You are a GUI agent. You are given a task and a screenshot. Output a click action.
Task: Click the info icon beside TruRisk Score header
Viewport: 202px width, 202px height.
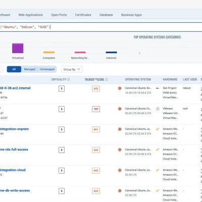[107, 79]
